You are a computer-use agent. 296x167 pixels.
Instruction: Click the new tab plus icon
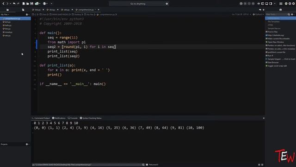(264, 10)
